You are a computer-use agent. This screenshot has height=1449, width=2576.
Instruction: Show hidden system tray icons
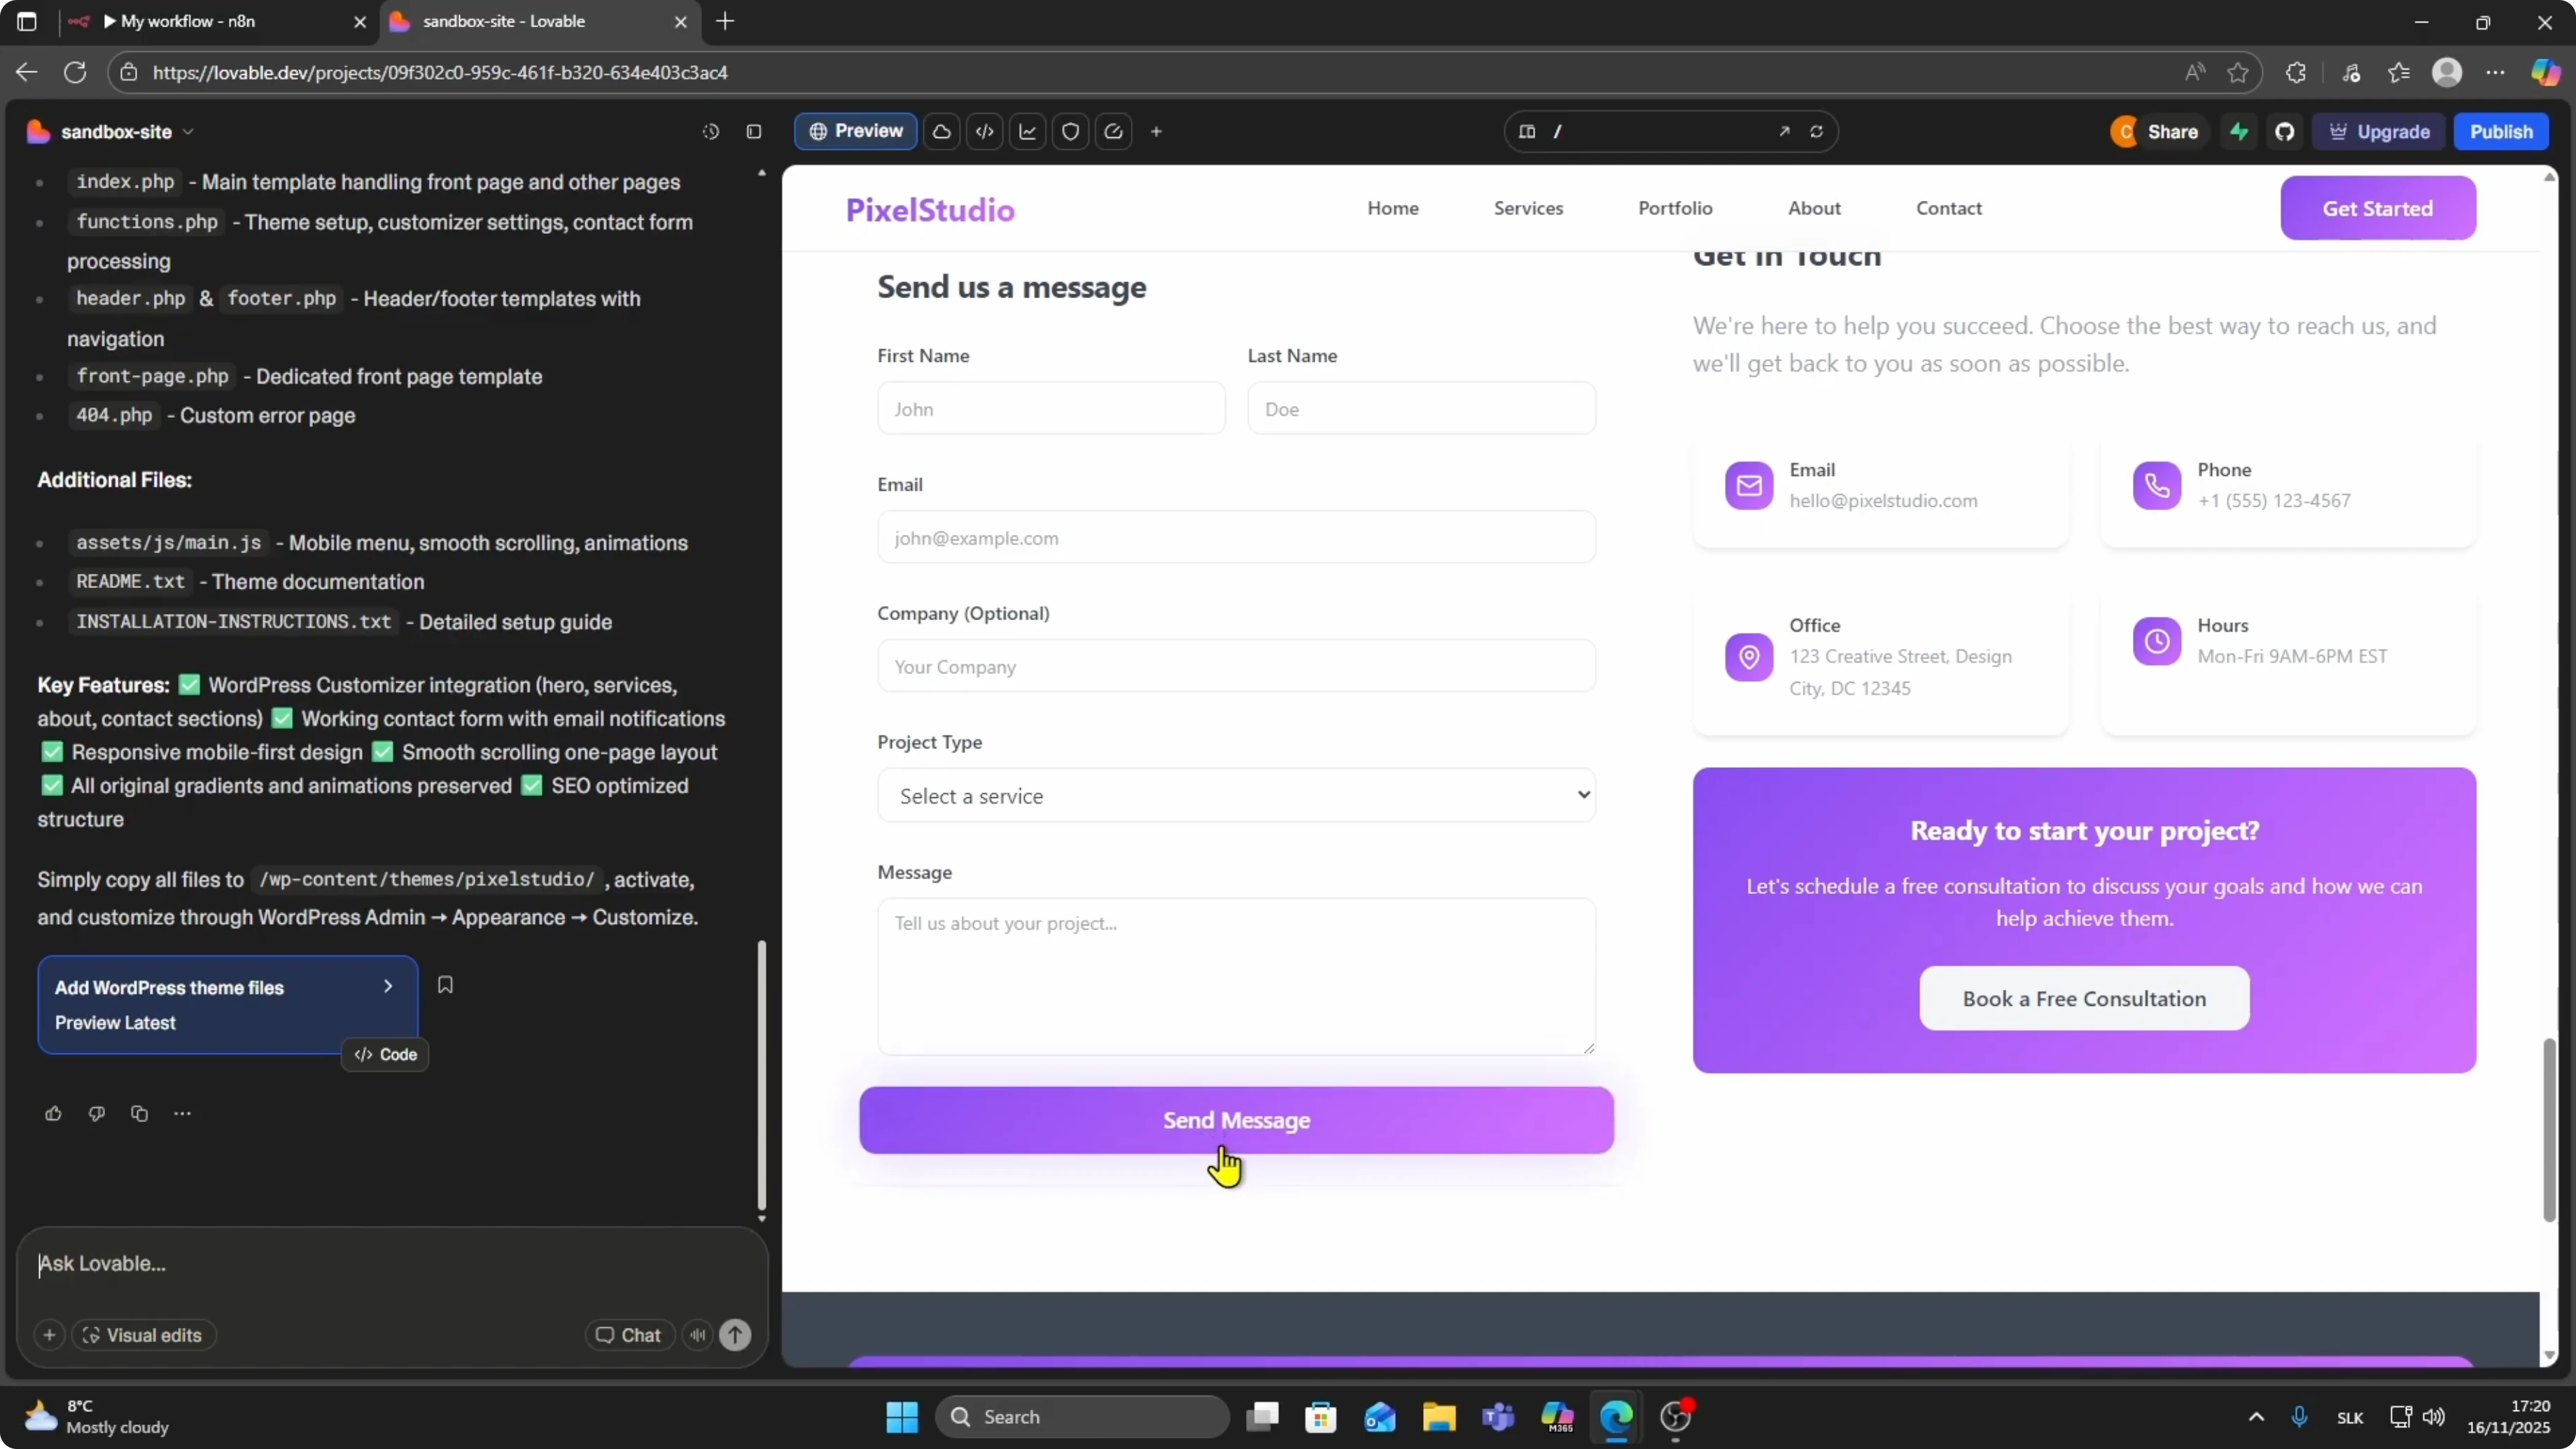click(x=2256, y=1417)
